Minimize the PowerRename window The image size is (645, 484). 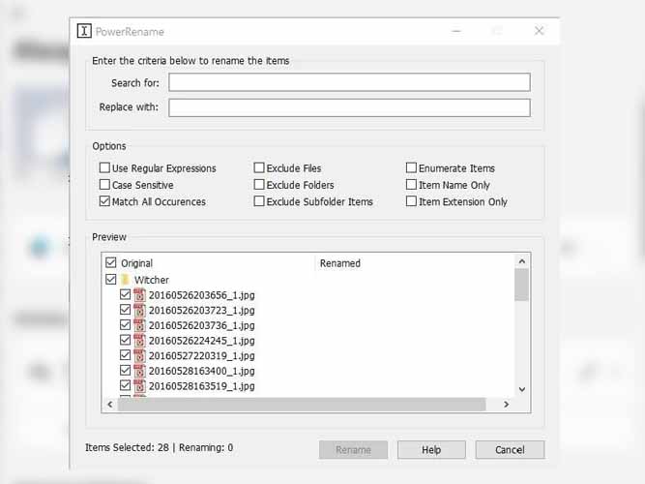coord(456,31)
